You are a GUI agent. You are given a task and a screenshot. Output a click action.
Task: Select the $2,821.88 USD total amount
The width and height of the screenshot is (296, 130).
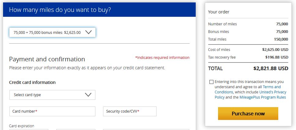pyautogui.click(x=271, y=69)
